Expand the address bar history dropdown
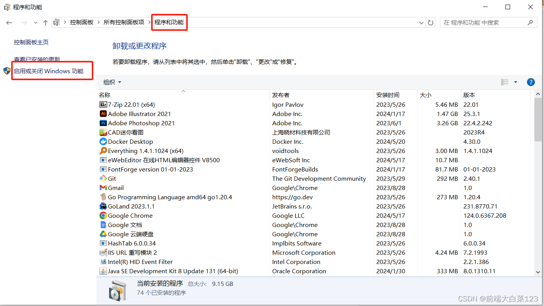 click(x=421, y=23)
